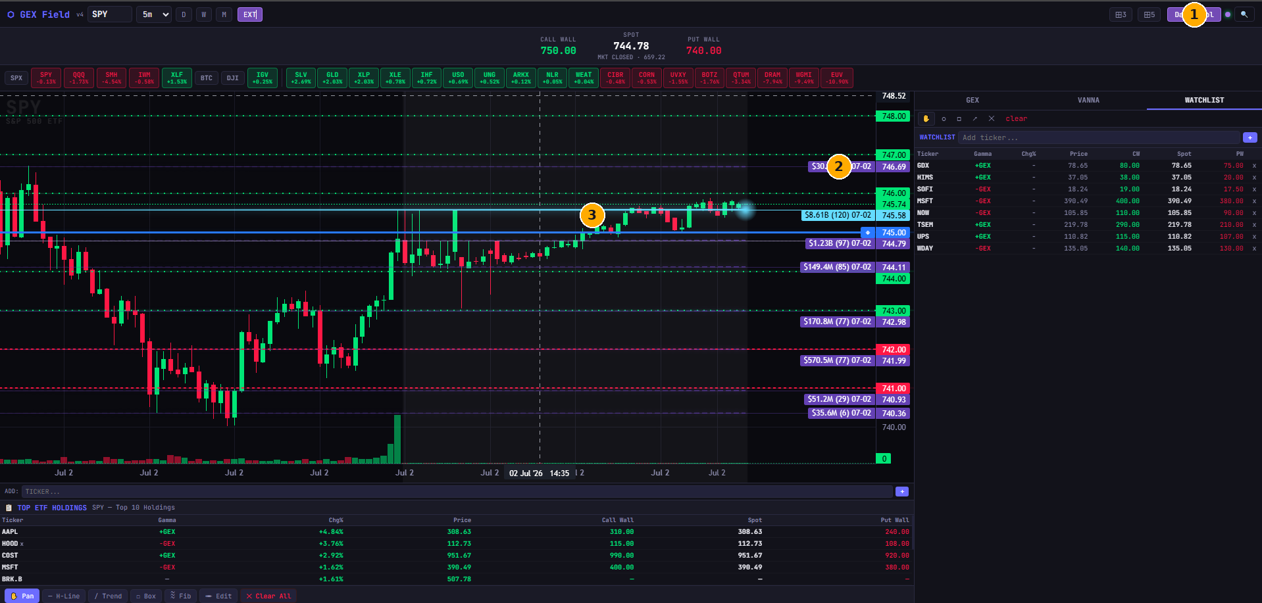Toggle the EXT extended hours button

click(x=250, y=14)
